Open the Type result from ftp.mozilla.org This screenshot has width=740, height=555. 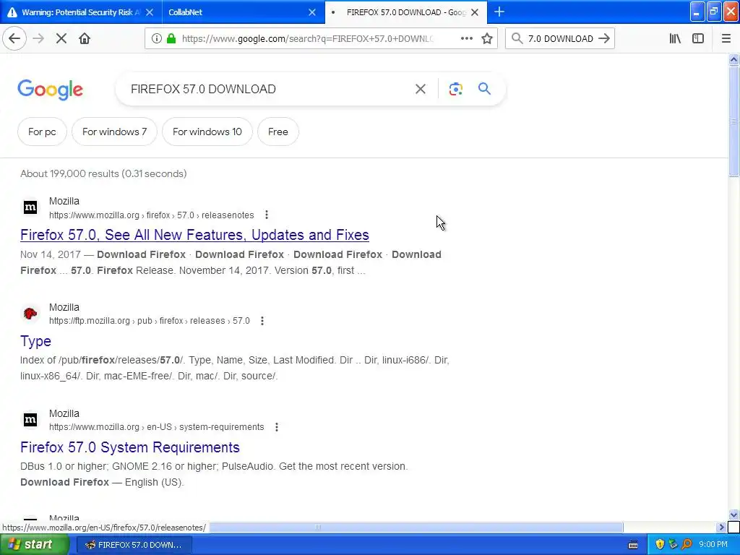(x=36, y=341)
